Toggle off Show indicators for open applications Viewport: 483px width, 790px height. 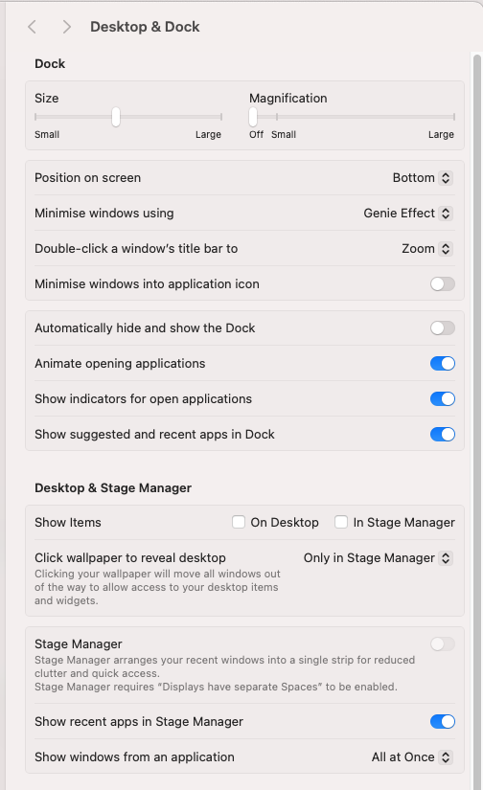(443, 399)
